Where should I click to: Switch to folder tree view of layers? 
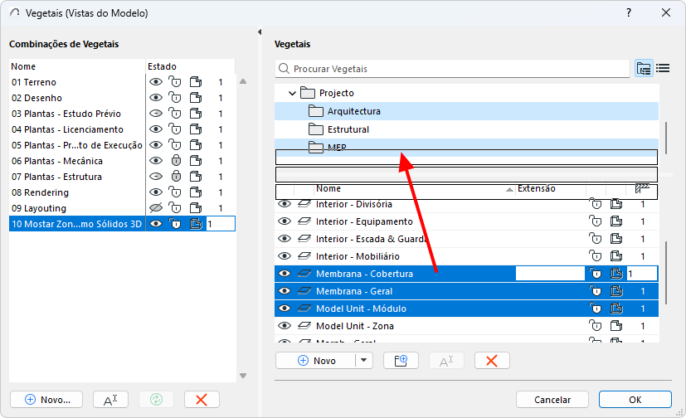pyautogui.click(x=644, y=69)
